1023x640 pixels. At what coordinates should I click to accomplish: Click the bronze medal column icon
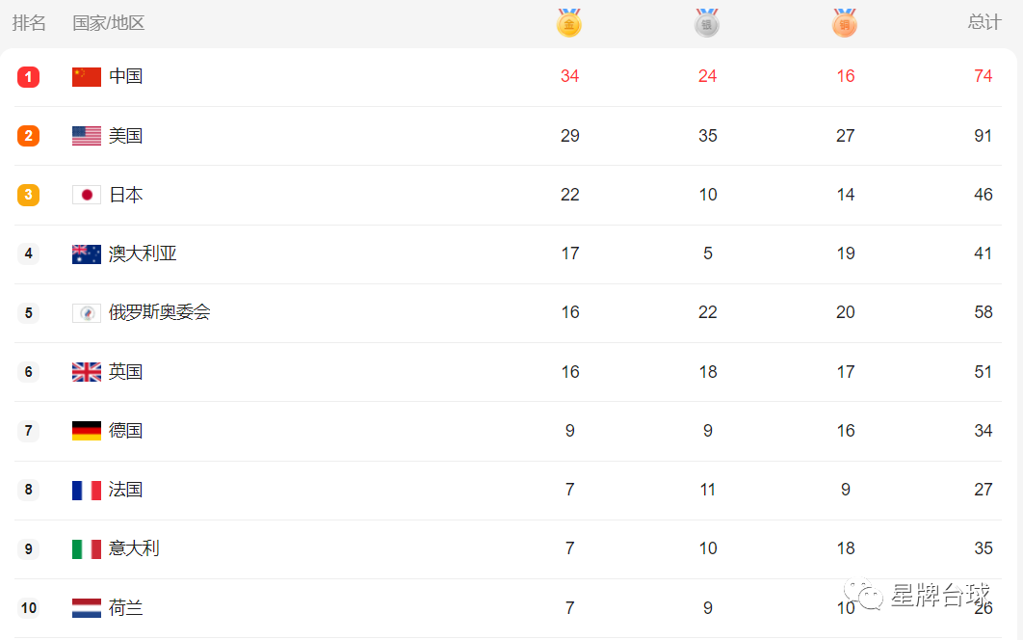(844, 23)
